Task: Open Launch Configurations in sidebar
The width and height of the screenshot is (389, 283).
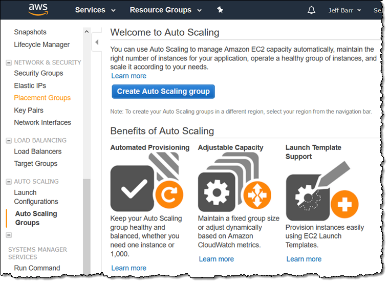Action: coord(36,197)
